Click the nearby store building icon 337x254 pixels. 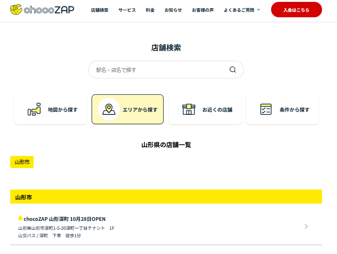pos(188,109)
